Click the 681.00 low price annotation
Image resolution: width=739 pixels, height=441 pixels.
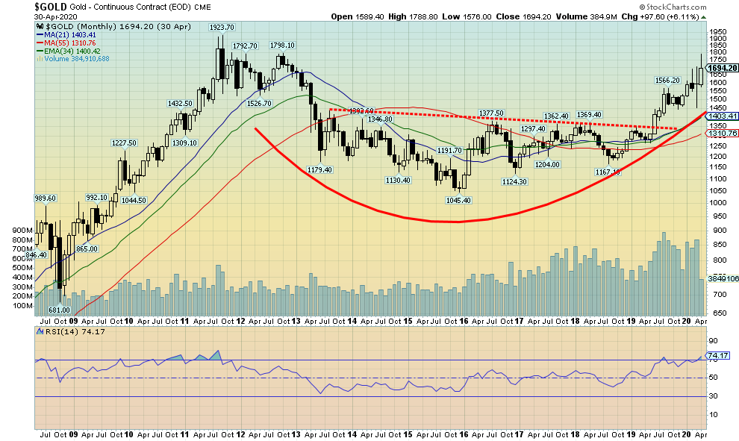point(59,310)
